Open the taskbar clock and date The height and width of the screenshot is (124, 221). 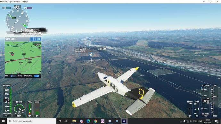pos(208,121)
